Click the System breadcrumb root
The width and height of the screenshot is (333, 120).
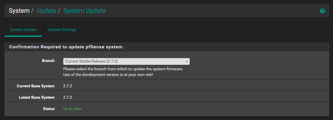click(x=19, y=11)
